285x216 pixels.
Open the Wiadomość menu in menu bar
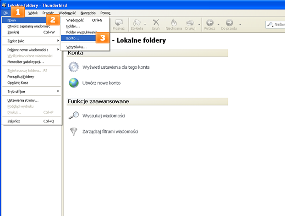(x=67, y=13)
